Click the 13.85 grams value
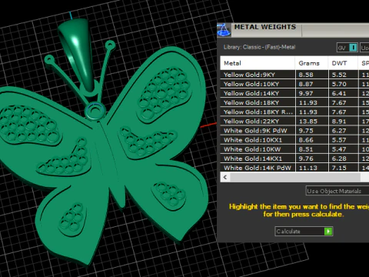Viewport: 369px width, 277px height. pos(307,121)
